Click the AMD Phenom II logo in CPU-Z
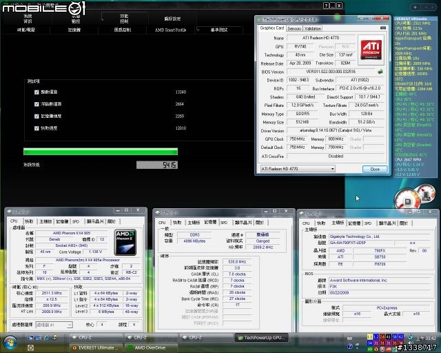 click(x=125, y=243)
